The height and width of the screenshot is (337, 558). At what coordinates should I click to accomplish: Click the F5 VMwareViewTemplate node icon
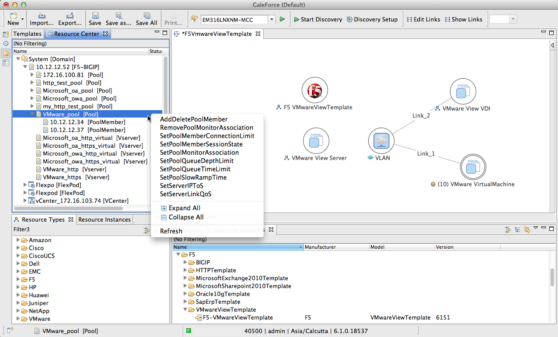click(314, 91)
